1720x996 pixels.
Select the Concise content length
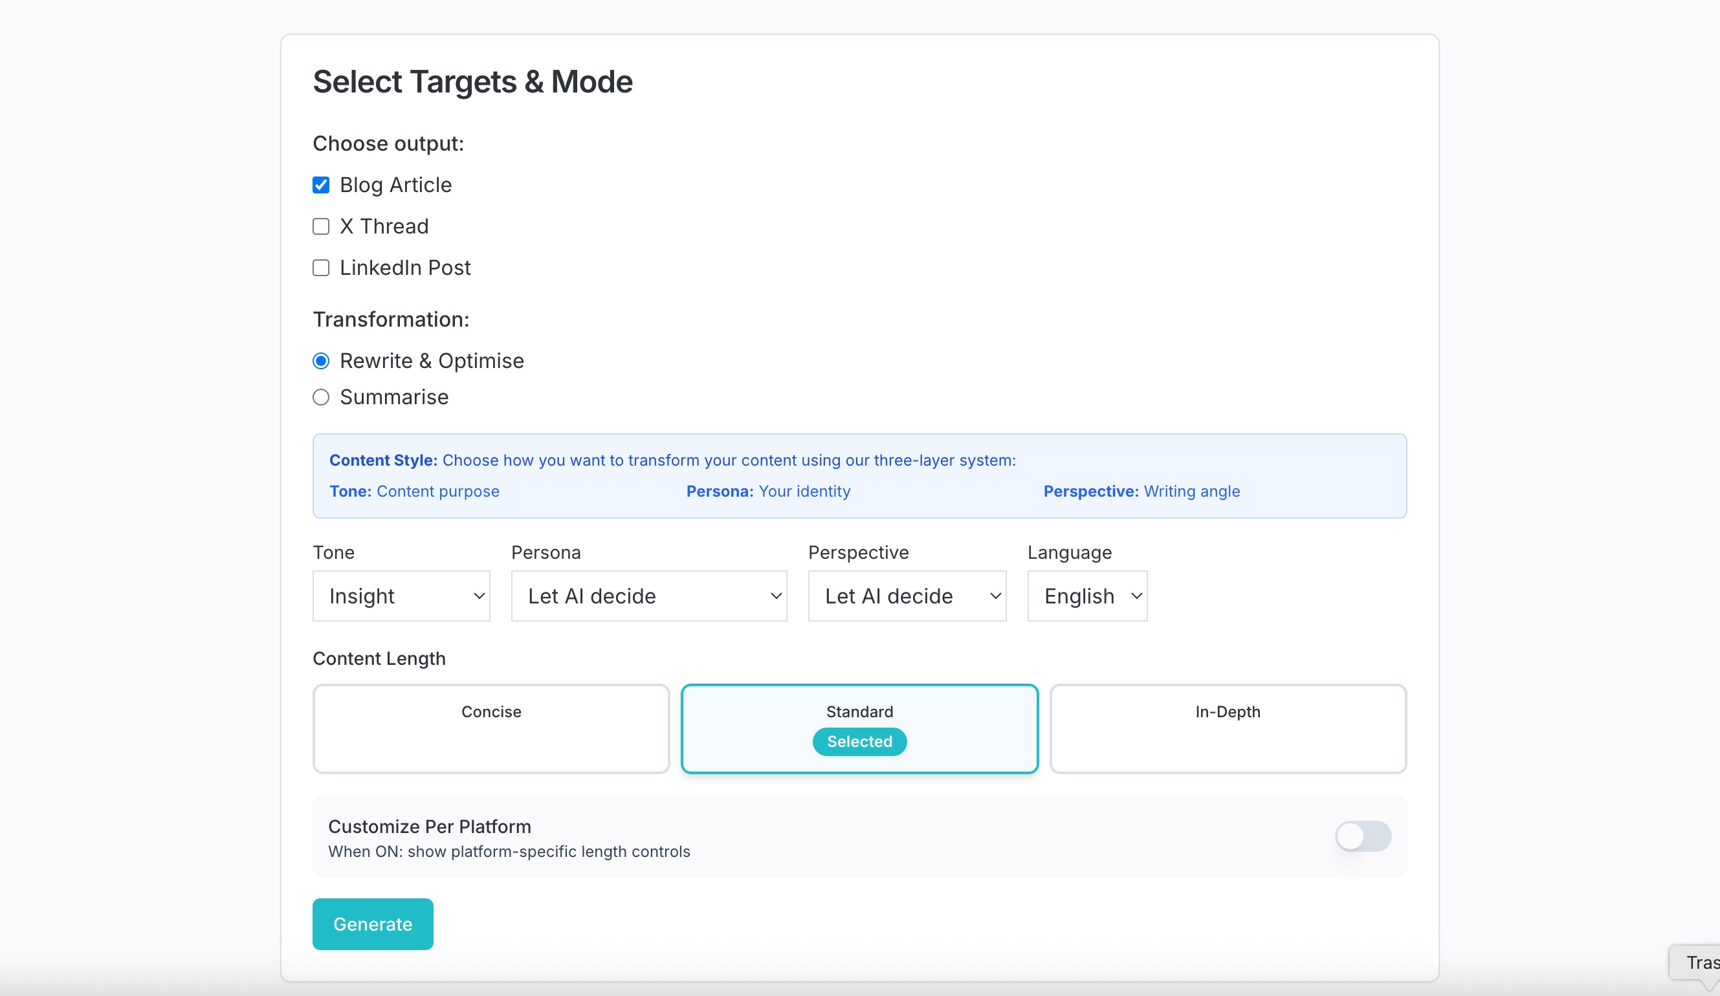click(491, 729)
